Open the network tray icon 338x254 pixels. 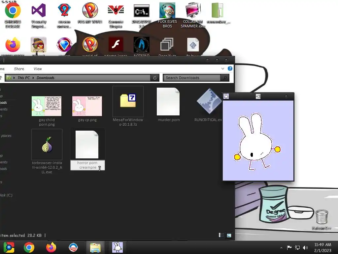pyautogui.click(x=297, y=247)
